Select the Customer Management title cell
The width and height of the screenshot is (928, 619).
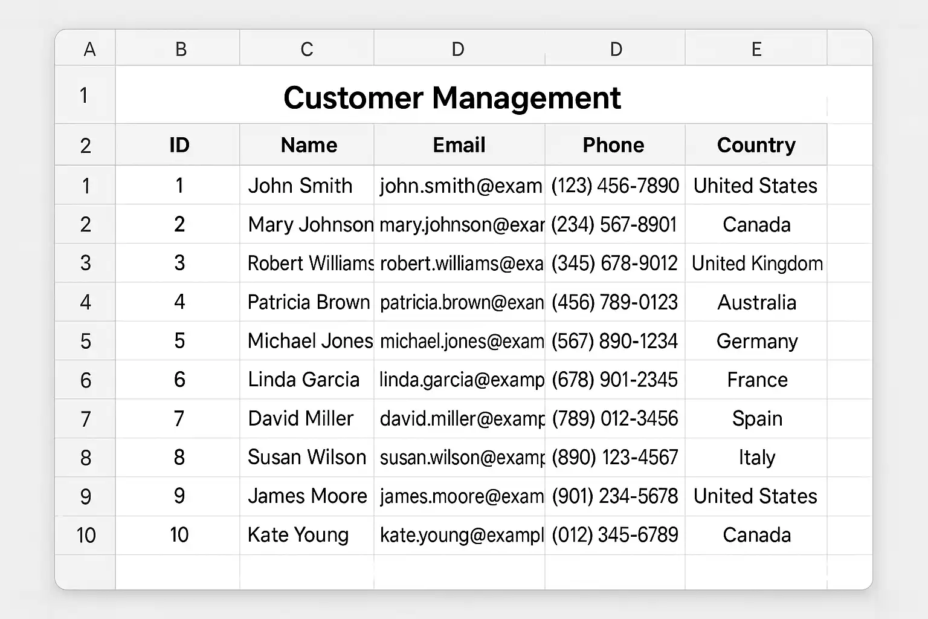pos(452,97)
